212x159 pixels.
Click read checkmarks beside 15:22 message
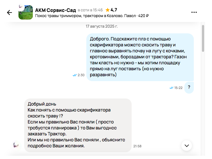[x=171, y=88]
